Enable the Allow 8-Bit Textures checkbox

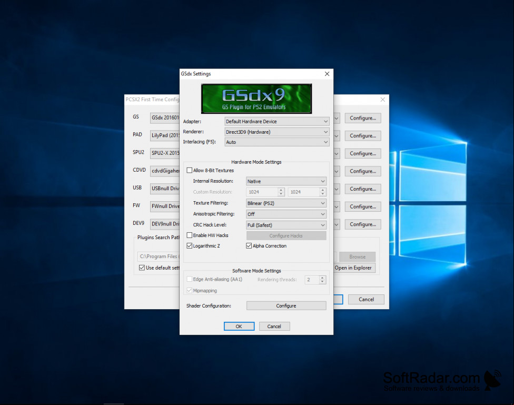point(190,170)
